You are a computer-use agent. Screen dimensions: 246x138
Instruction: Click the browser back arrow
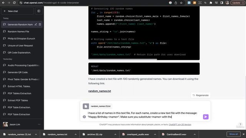tap(3, 3)
